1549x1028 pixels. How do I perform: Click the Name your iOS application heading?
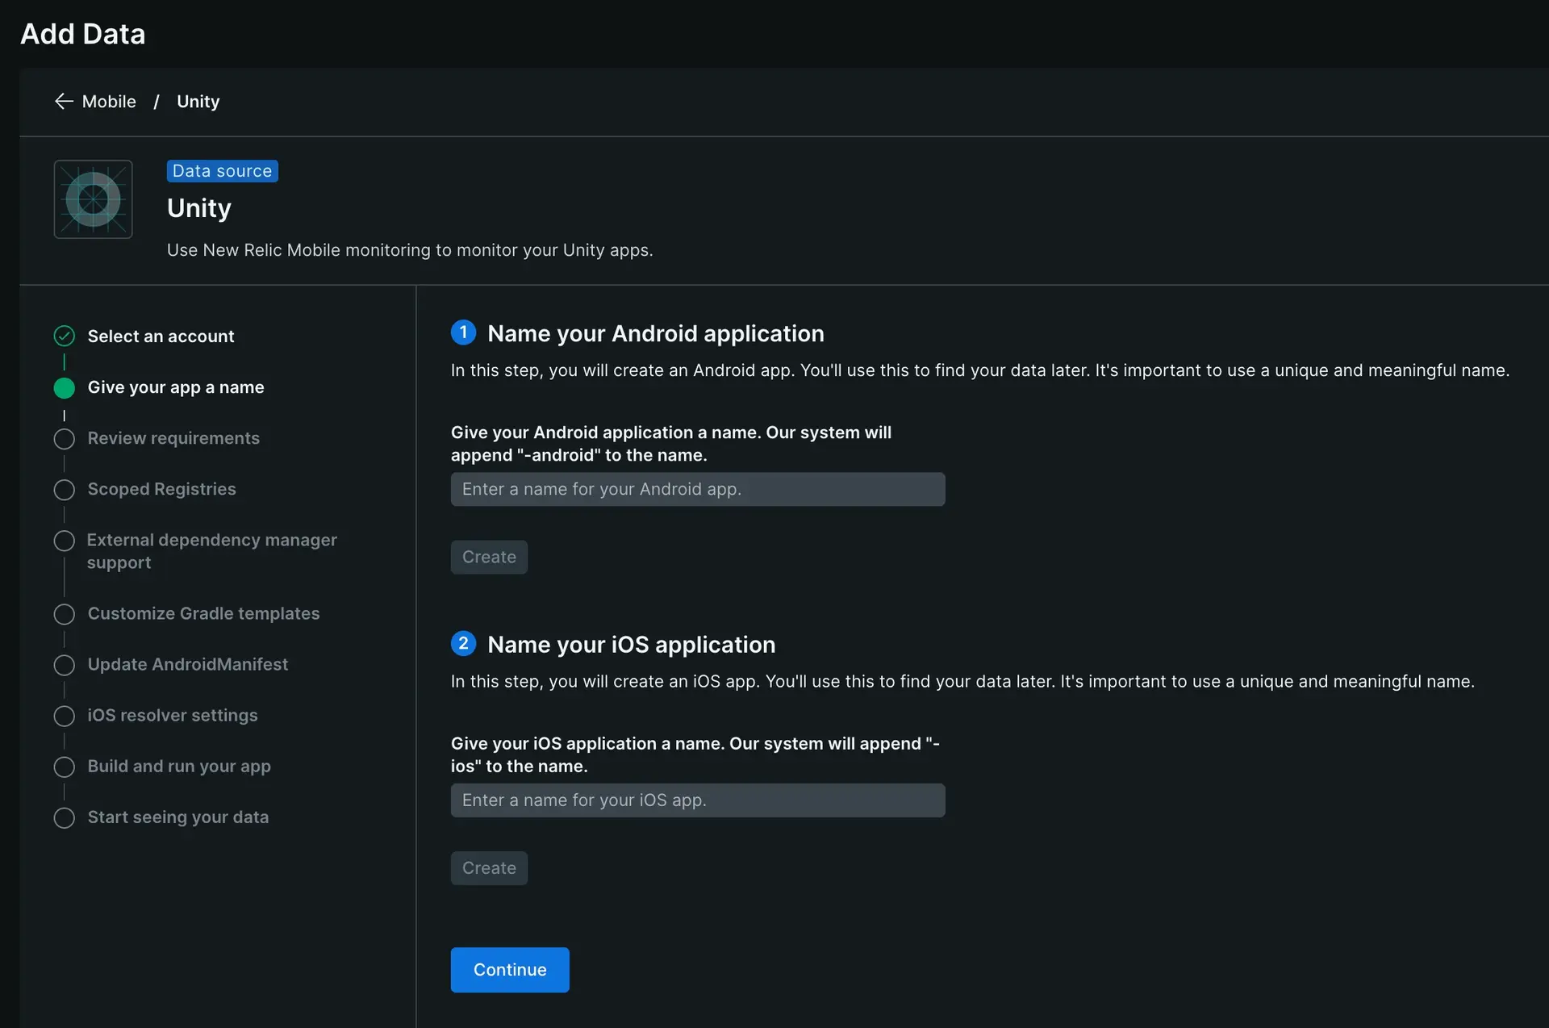[x=632, y=644]
